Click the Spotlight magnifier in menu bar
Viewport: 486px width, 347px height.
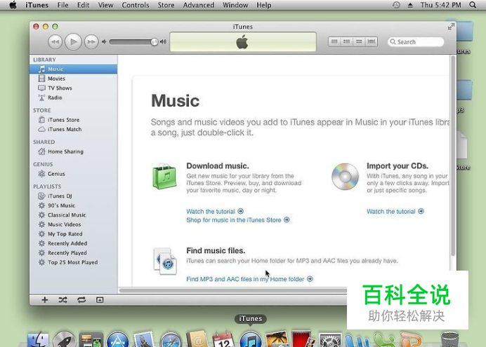pos(473,5)
